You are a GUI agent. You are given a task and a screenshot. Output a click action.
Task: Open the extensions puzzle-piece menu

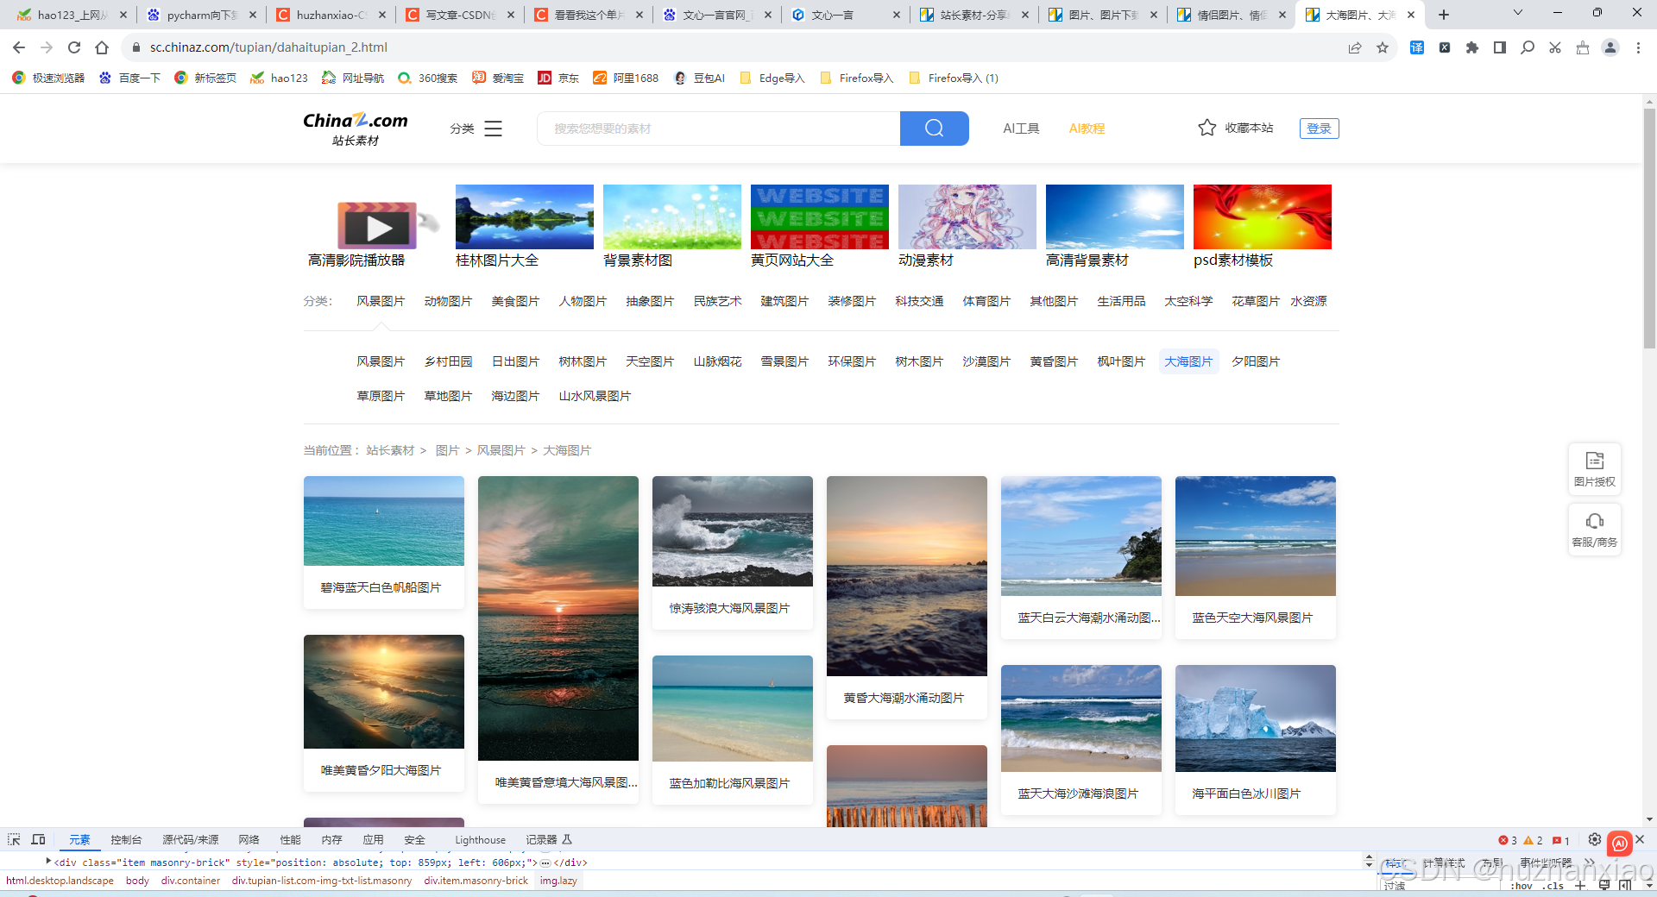tap(1472, 47)
